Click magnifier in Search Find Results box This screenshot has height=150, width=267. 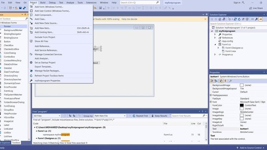pos(204,116)
